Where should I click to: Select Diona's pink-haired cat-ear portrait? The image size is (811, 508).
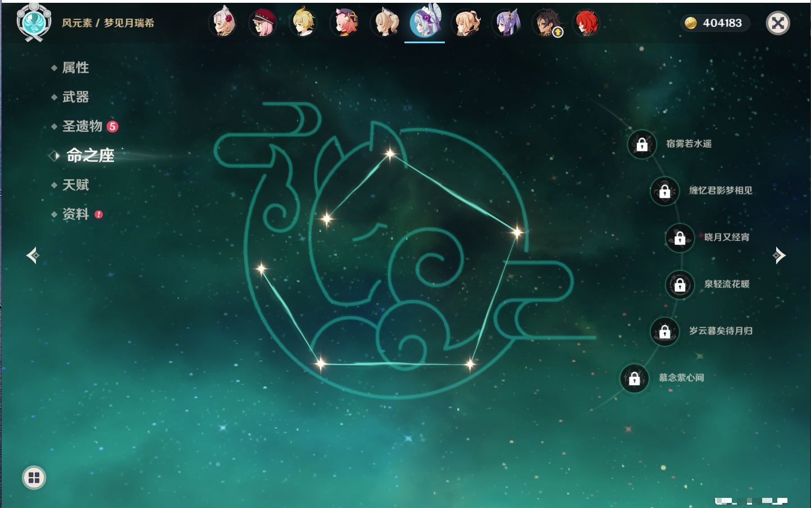click(x=345, y=23)
